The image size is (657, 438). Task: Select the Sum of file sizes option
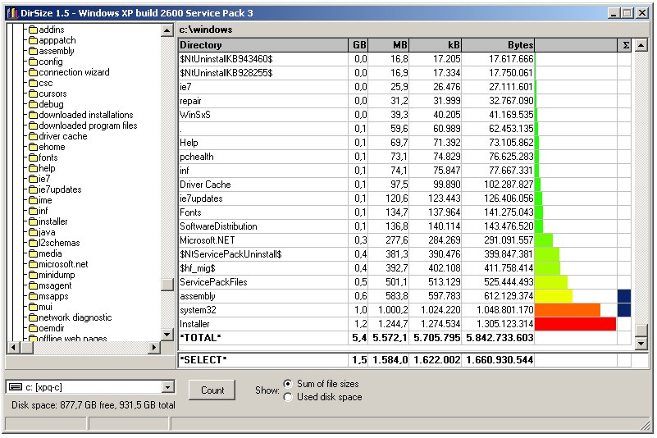coord(288,384)
